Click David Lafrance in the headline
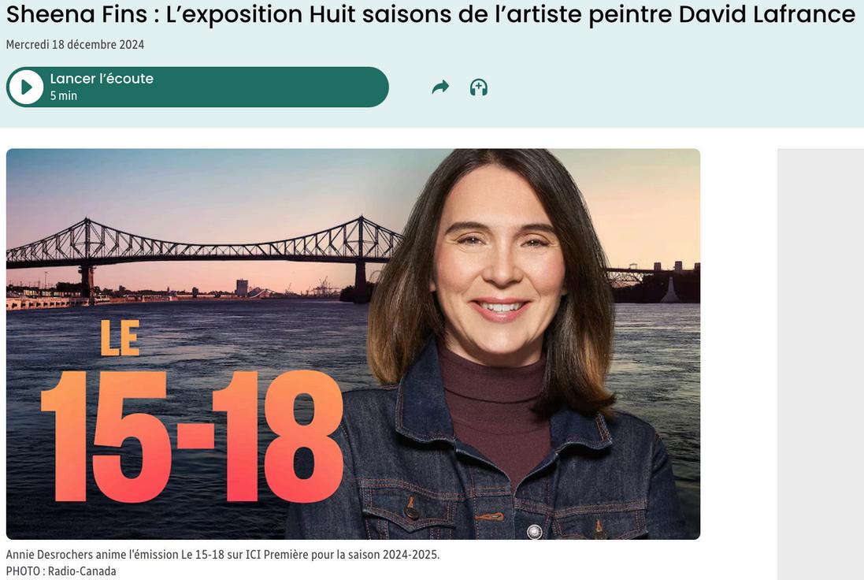 click(767, 14)
